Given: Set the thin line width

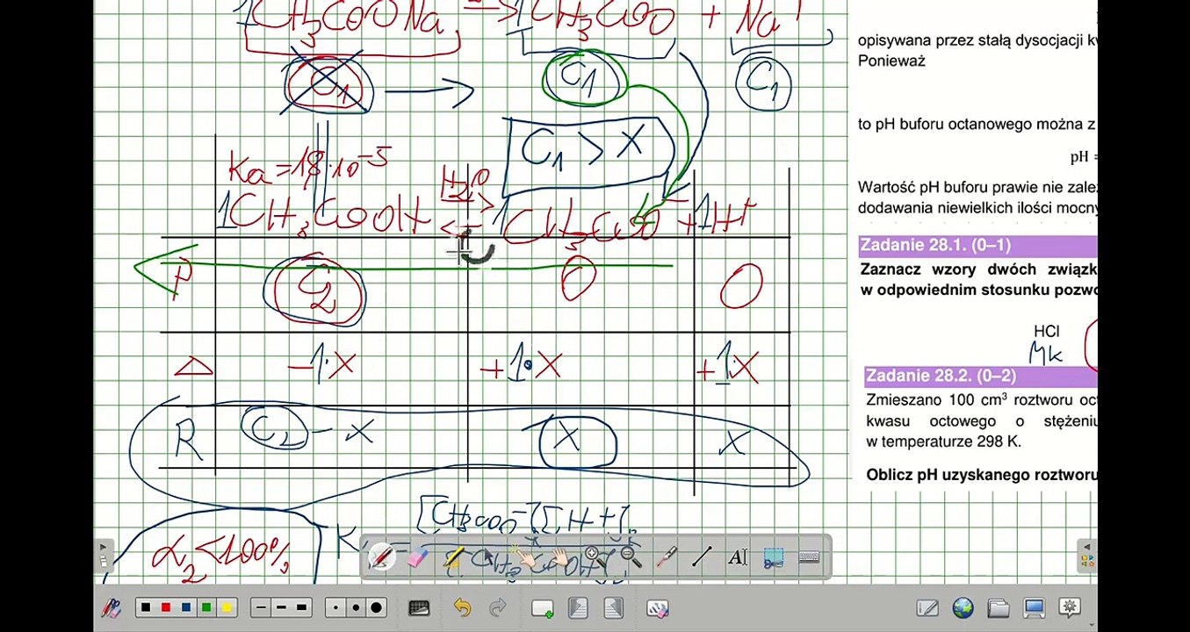Looking at the screenshot, I should [x=261, y=607].
